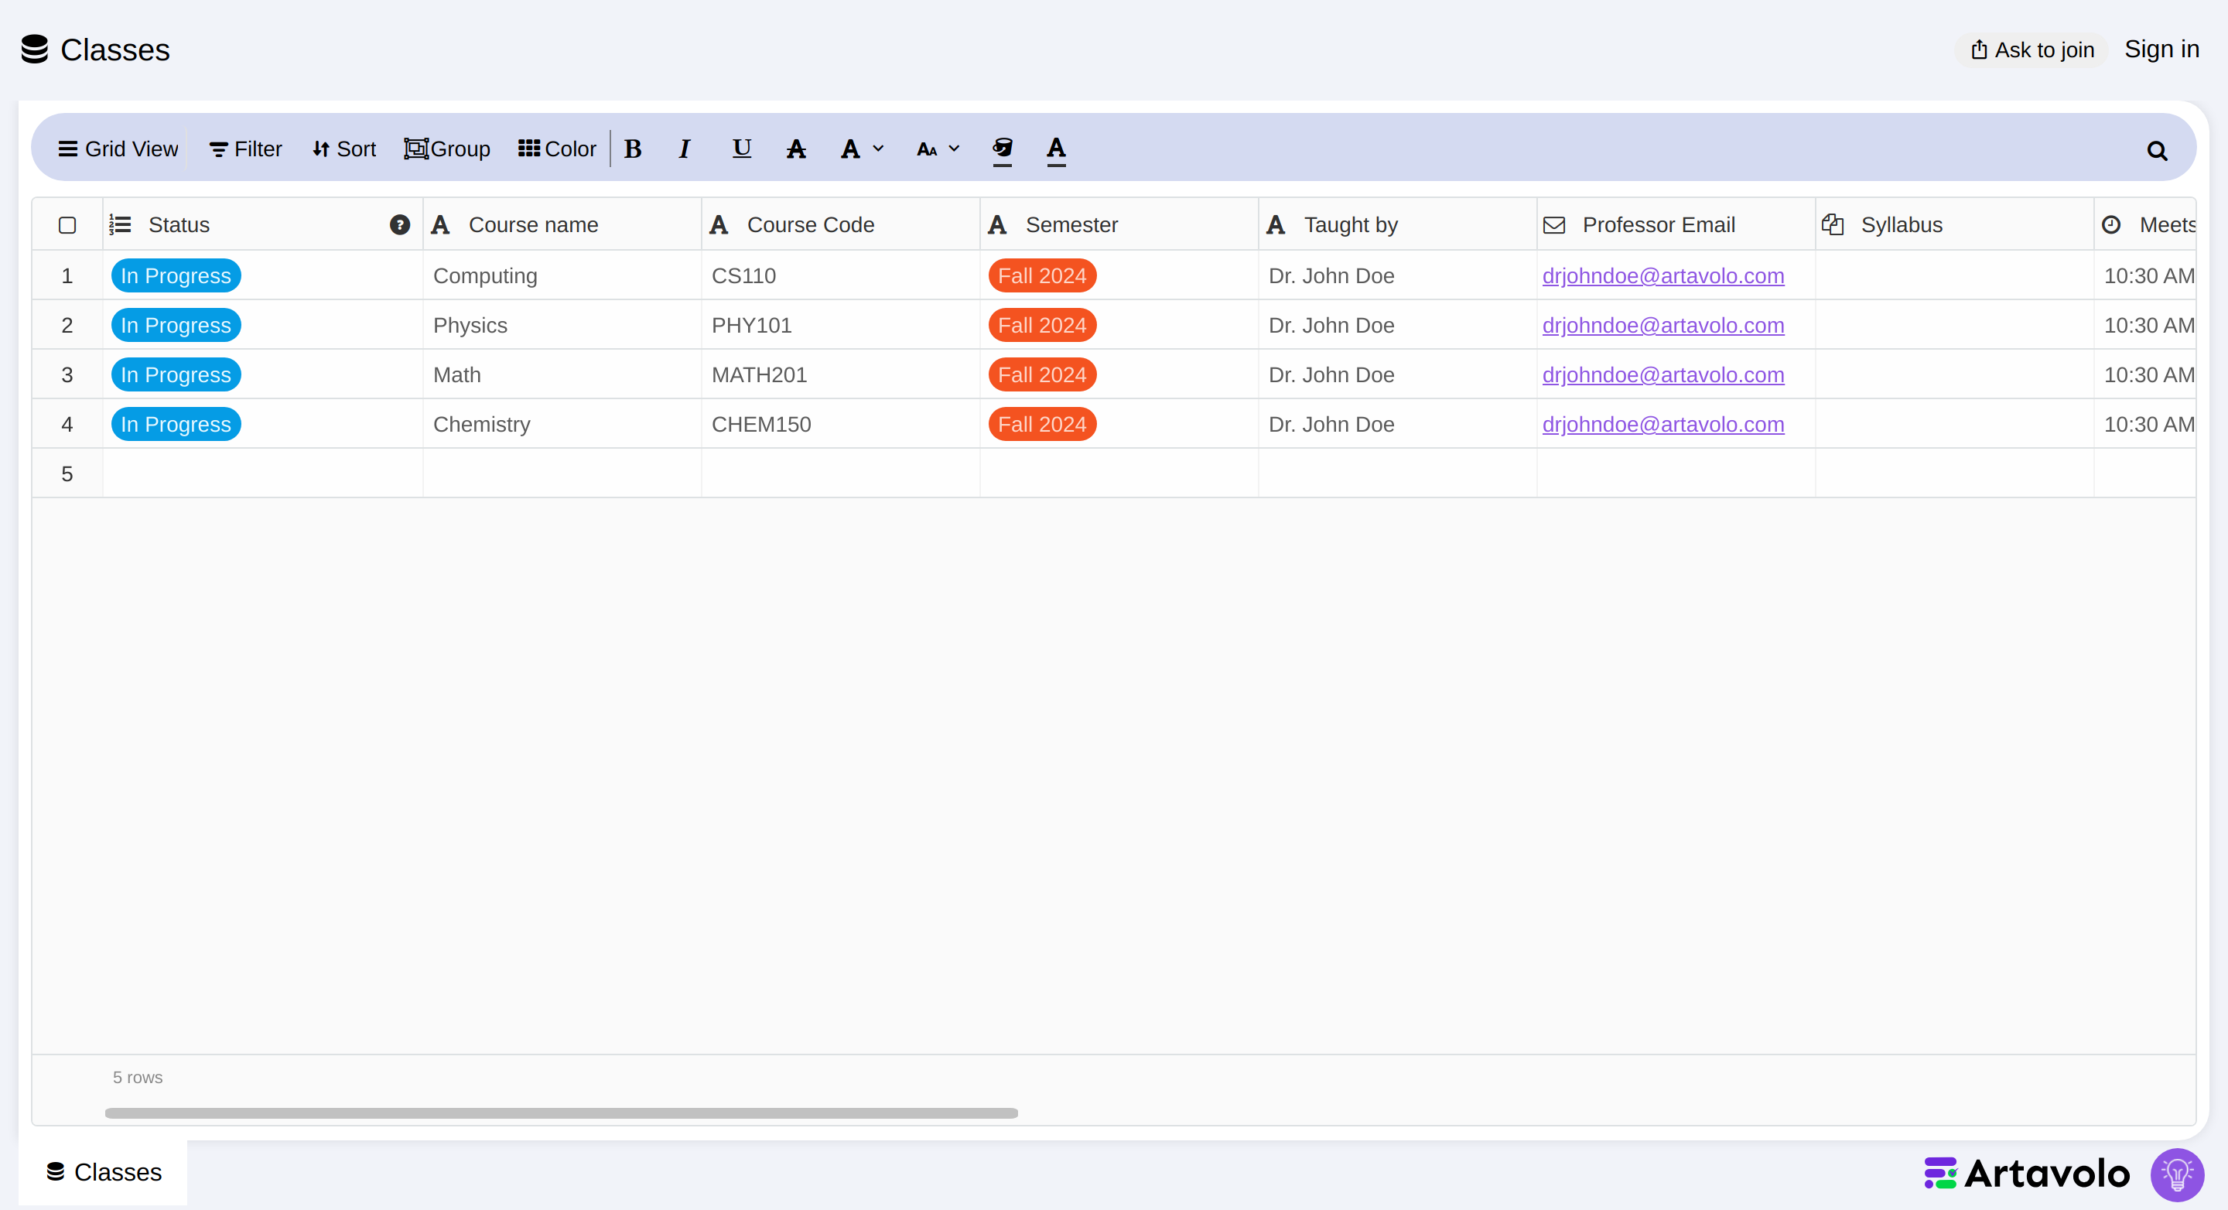The height and width of the screenshot is (1210, 2228).
Task: Apply Italic formatting from toolbar
Action: (x=684, y=149)
